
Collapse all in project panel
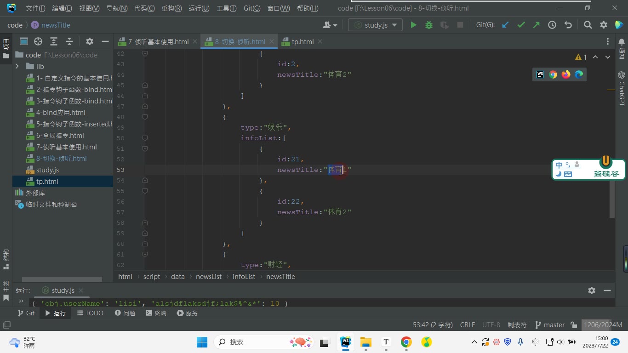pos(69,41)
